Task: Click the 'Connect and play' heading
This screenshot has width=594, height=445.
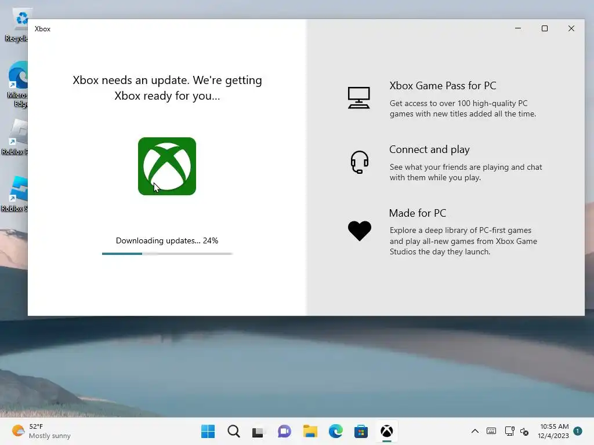Action: pyautogui.click(x=429, y=149)
